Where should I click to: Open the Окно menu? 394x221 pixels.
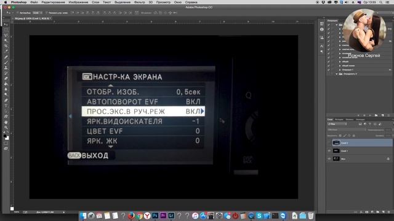178,2
